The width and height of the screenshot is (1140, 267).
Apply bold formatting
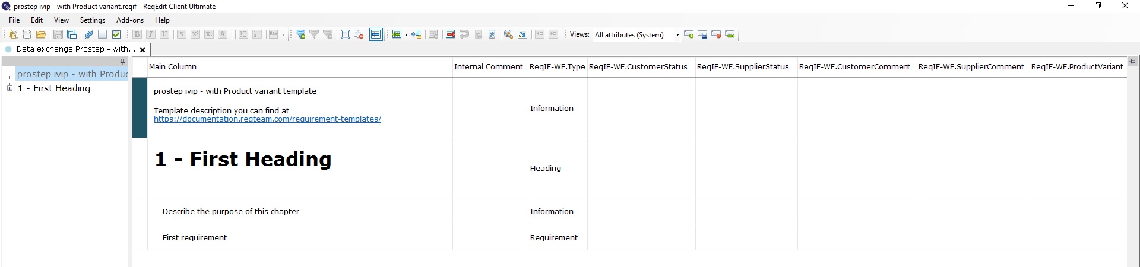click(x=137, y=34)
